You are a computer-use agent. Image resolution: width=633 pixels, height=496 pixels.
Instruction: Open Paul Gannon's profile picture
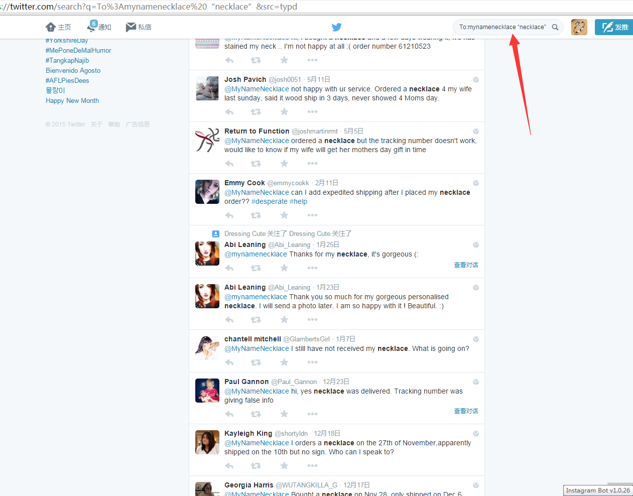(x=207, y=391)
